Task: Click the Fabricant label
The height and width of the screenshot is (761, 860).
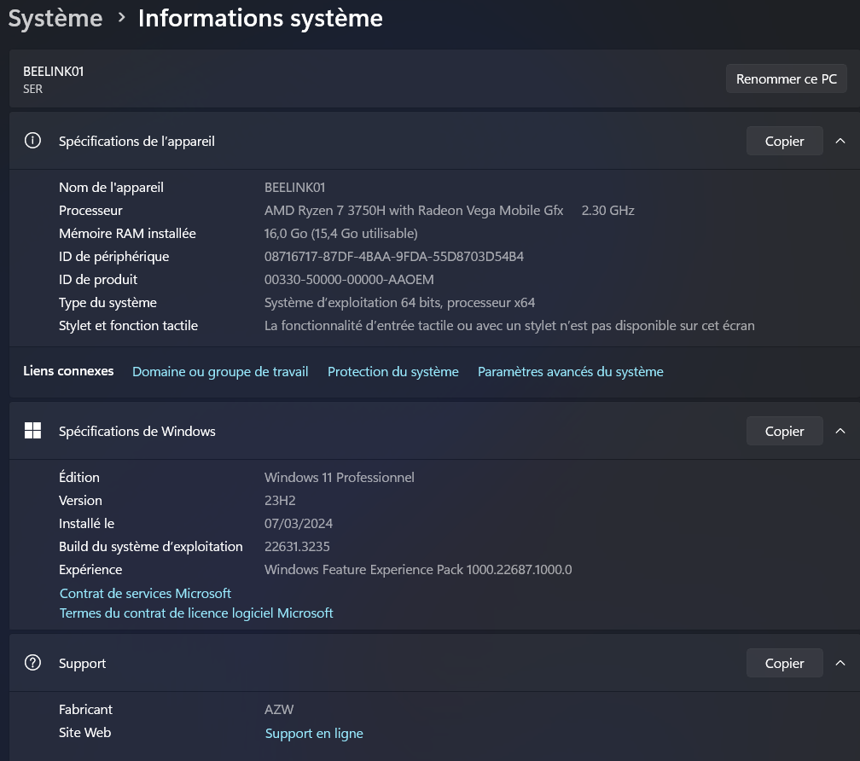Action: (85, 710)
